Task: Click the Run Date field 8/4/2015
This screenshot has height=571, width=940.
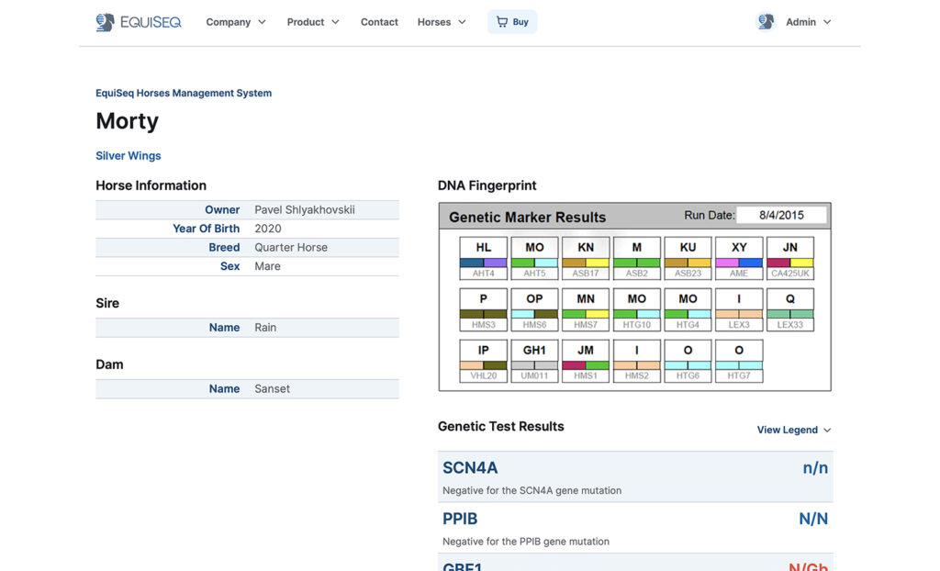Action: 781,216
